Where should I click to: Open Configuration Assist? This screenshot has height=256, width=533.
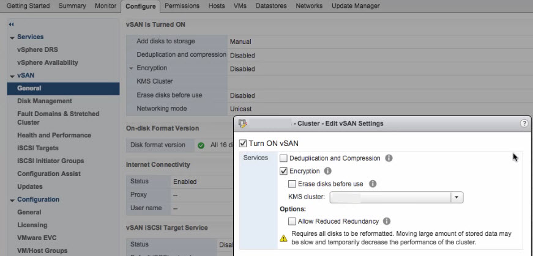[49, 174]
